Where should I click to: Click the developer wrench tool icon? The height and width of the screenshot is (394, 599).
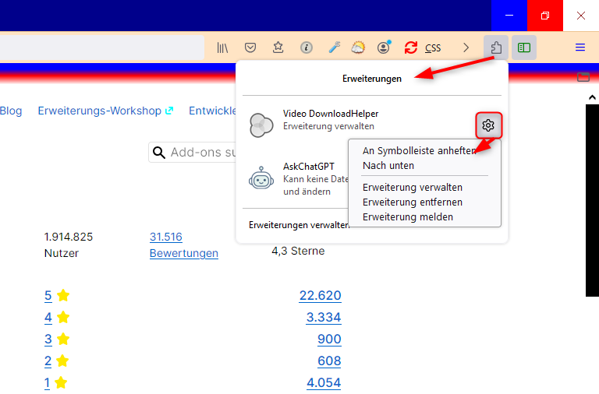(334, 47)
